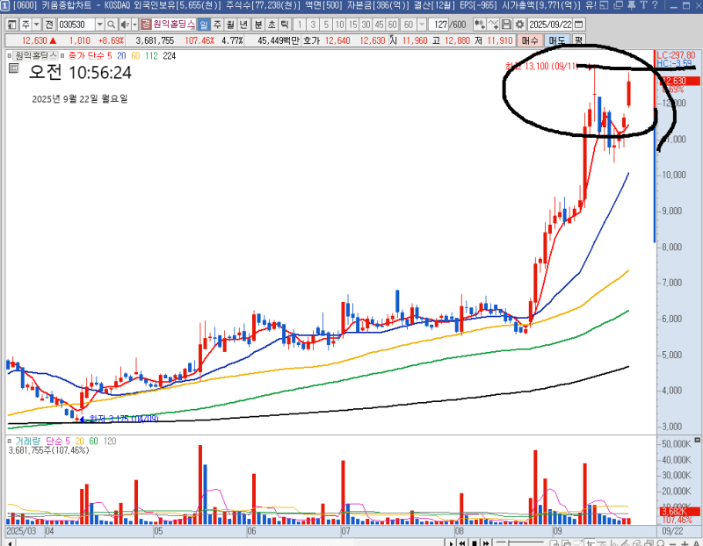Screen dimensions: 703x546
Task: Expand the minute interval dropdown after 60
Action: pyautogui.click(x=421, y=25)
